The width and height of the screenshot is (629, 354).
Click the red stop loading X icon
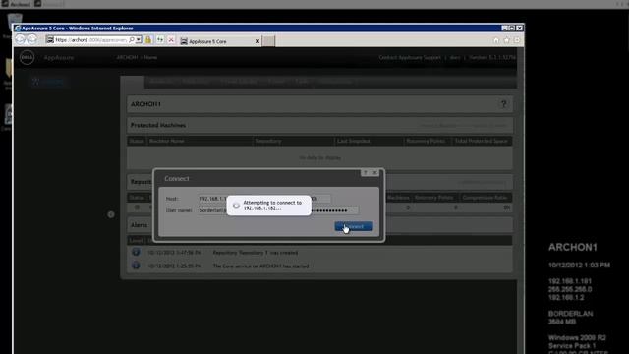coord(171,39)
